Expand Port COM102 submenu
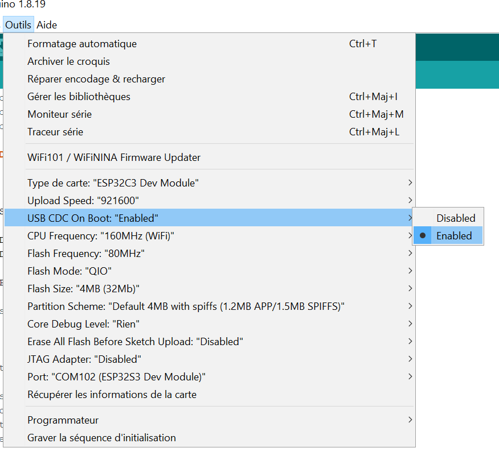499x456 pixels. click(210, 377)
